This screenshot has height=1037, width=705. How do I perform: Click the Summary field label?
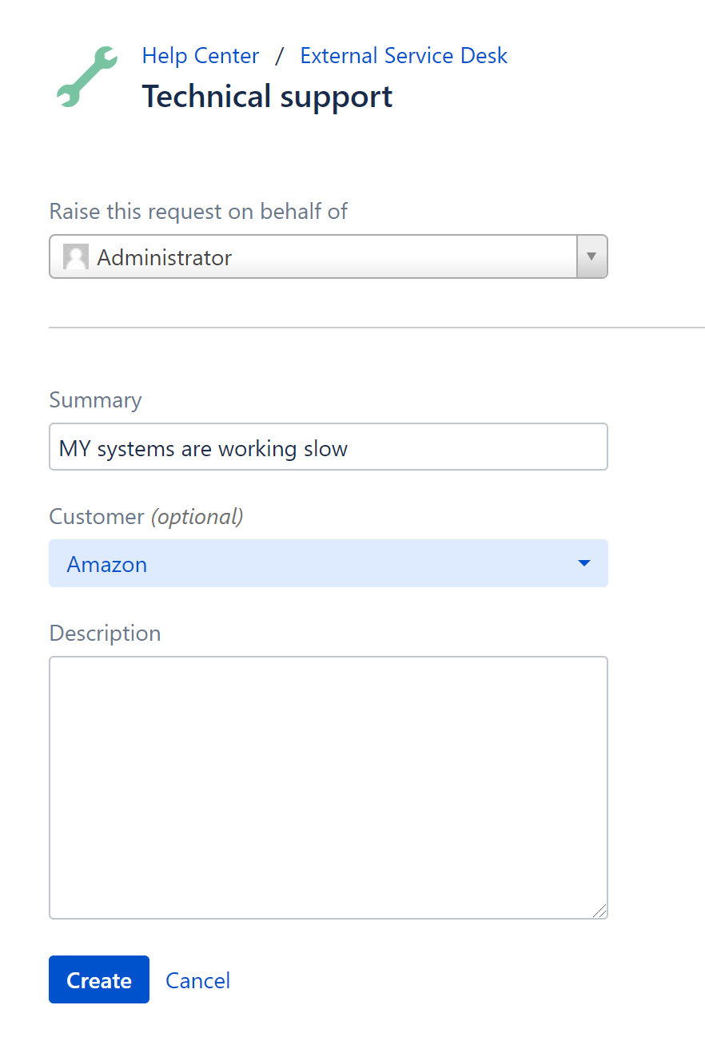[x=95, y=399]
